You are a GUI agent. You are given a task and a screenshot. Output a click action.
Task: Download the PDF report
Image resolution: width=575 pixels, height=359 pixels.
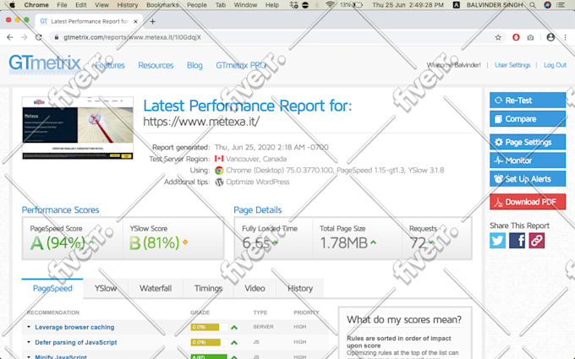coord(528,202)
